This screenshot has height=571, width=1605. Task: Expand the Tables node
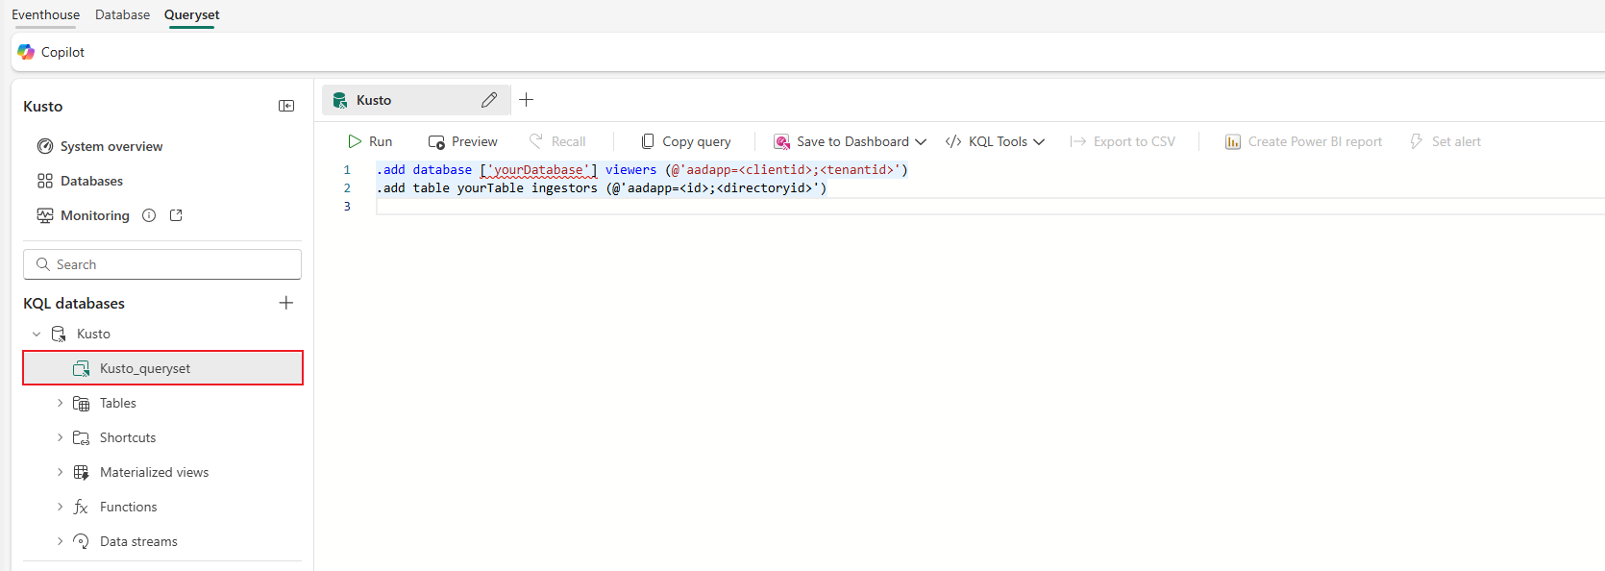(60, 403)
